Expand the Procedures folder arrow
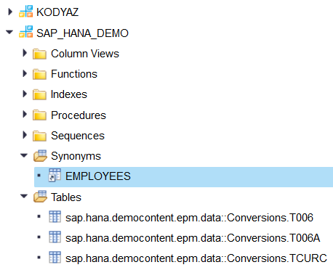The height and width of the screenshot is (270, 333). [25, 114]
